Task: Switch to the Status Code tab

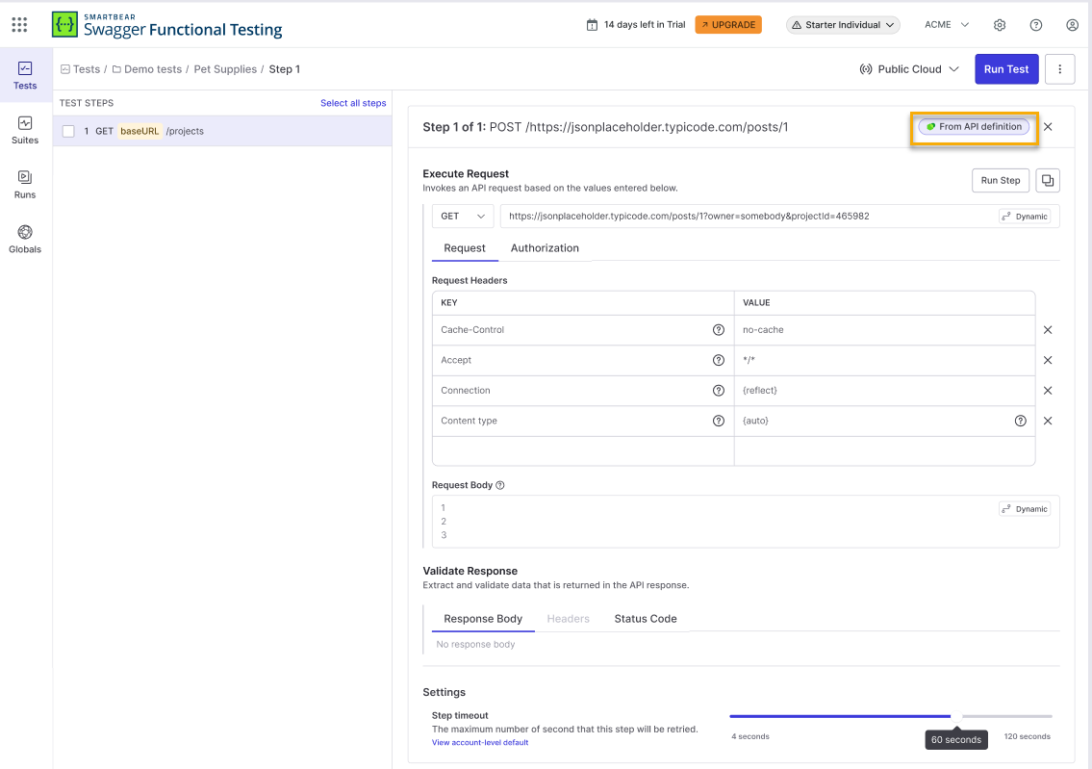Action: [645, 619]
